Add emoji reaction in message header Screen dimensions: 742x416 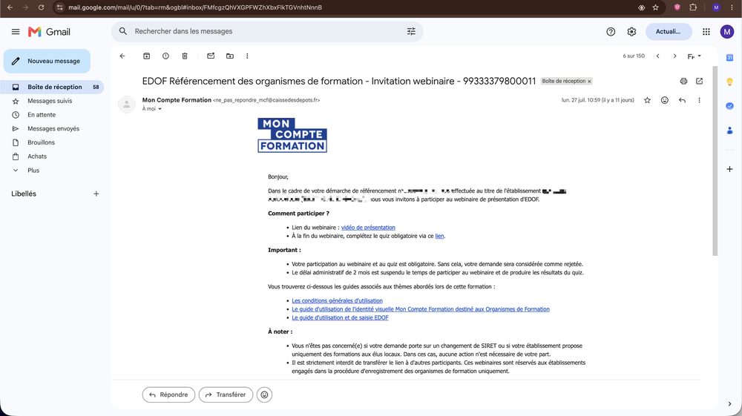point(665,100)
